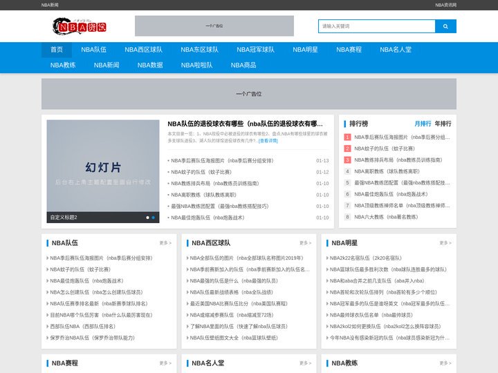This screenshot has height=373, width=498.
Task: Open 保罗乔治NBA队伍 article
Action: click(x=92, y=338)
